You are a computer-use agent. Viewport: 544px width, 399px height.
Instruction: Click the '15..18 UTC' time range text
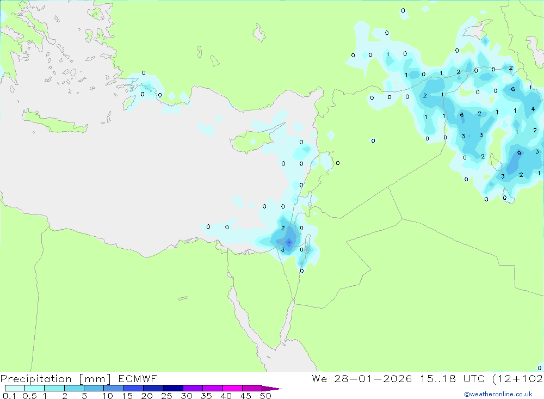point(452,379)
